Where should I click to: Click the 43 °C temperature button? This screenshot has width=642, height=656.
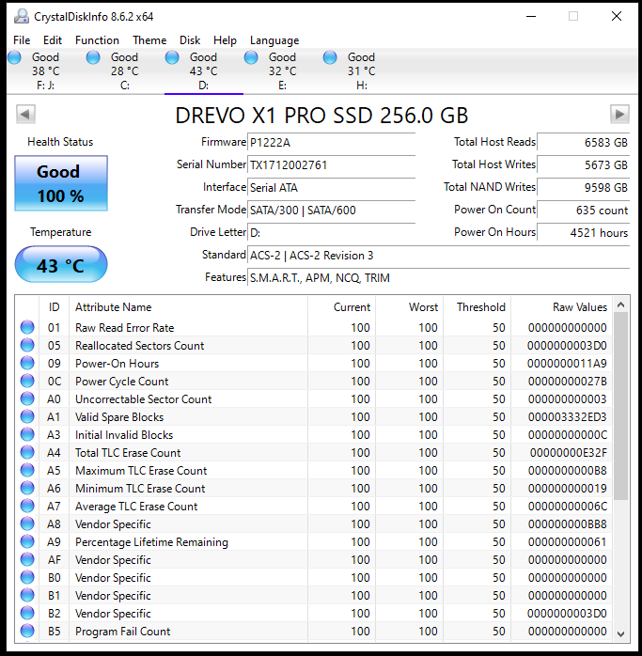[61, 264]
